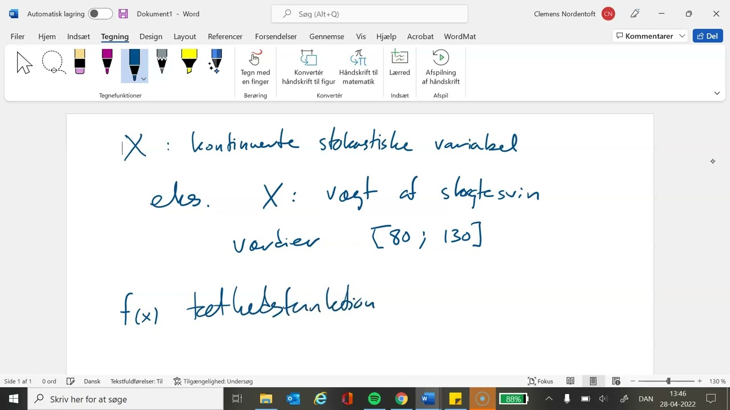Click the zoom in plus button
The width and height of the screenshot is (730, 410).
(700, 381)
